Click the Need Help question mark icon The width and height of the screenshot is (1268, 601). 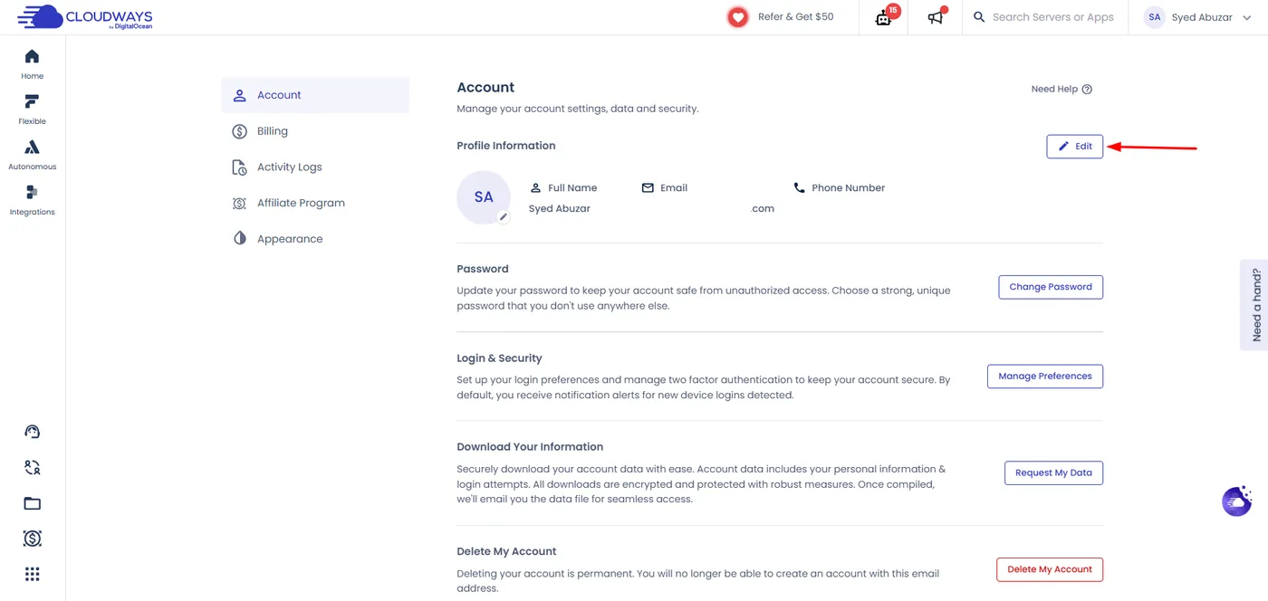(x=1087, y=89)
